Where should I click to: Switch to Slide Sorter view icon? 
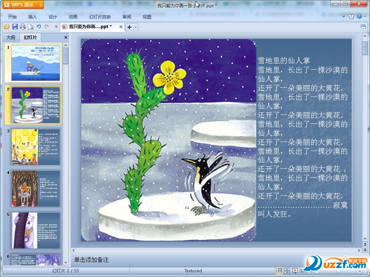287,271
